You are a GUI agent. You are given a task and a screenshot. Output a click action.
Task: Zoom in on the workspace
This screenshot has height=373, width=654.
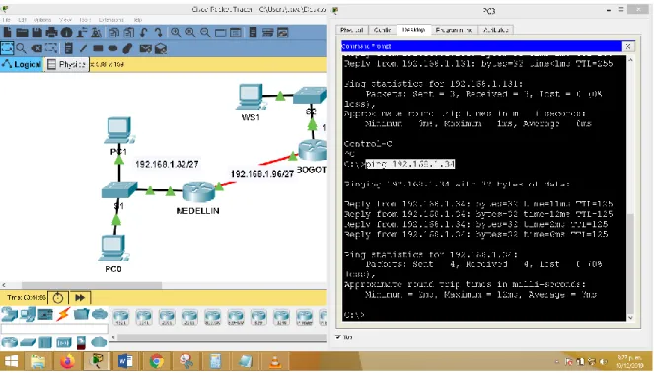tap(176, 33)
